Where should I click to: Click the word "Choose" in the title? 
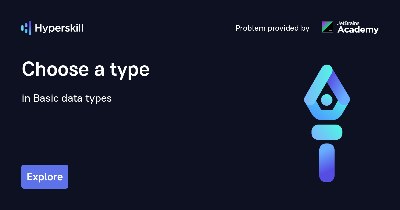(x=54, y=69)
